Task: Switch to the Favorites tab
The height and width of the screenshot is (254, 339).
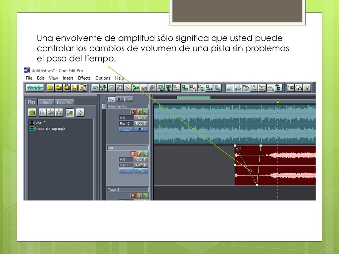Action: click(65, 102)
